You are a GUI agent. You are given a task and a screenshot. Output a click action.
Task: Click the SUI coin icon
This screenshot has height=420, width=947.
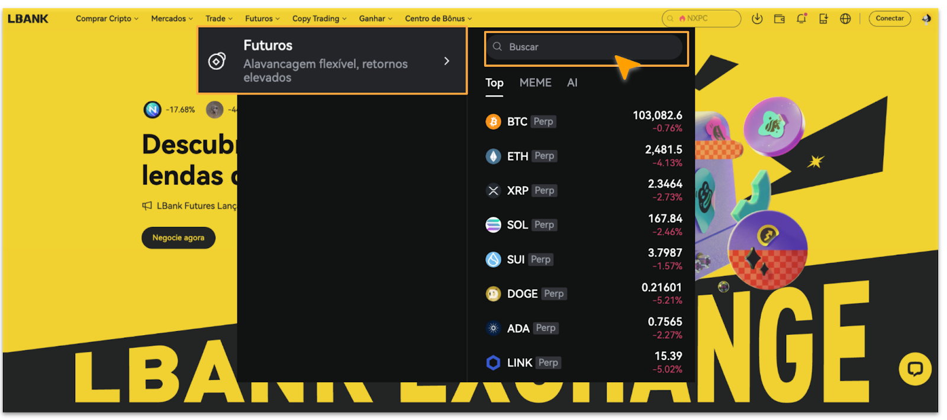493,259
